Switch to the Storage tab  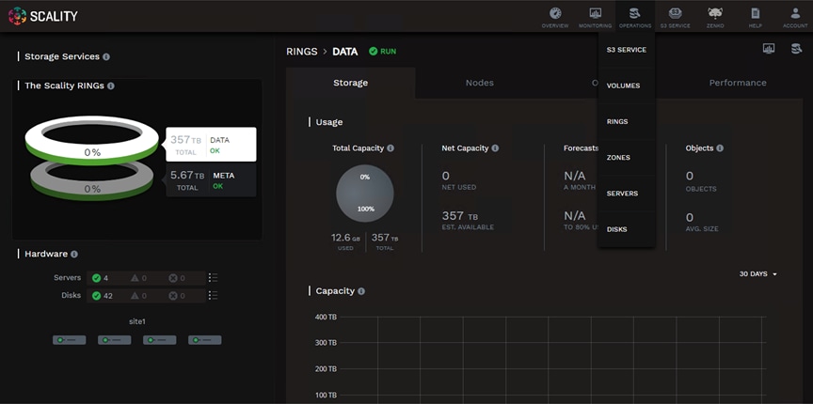[350, 83]
